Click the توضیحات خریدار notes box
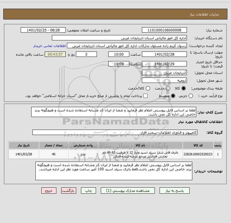Image resolution: width=231 pixels, height=223 pixels. [x=114, y=171]
